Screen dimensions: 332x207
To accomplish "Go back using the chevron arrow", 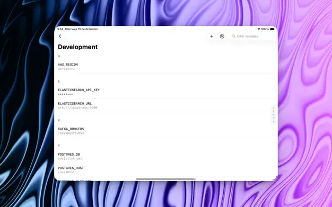I will (60, 37).
